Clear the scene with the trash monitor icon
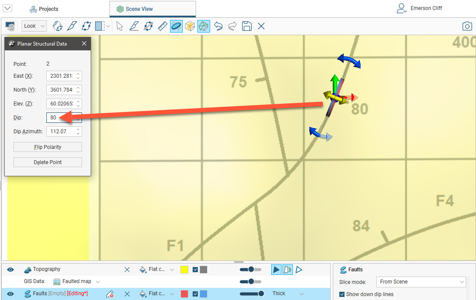The image size is (476, 300). click(x=10, y=26)
